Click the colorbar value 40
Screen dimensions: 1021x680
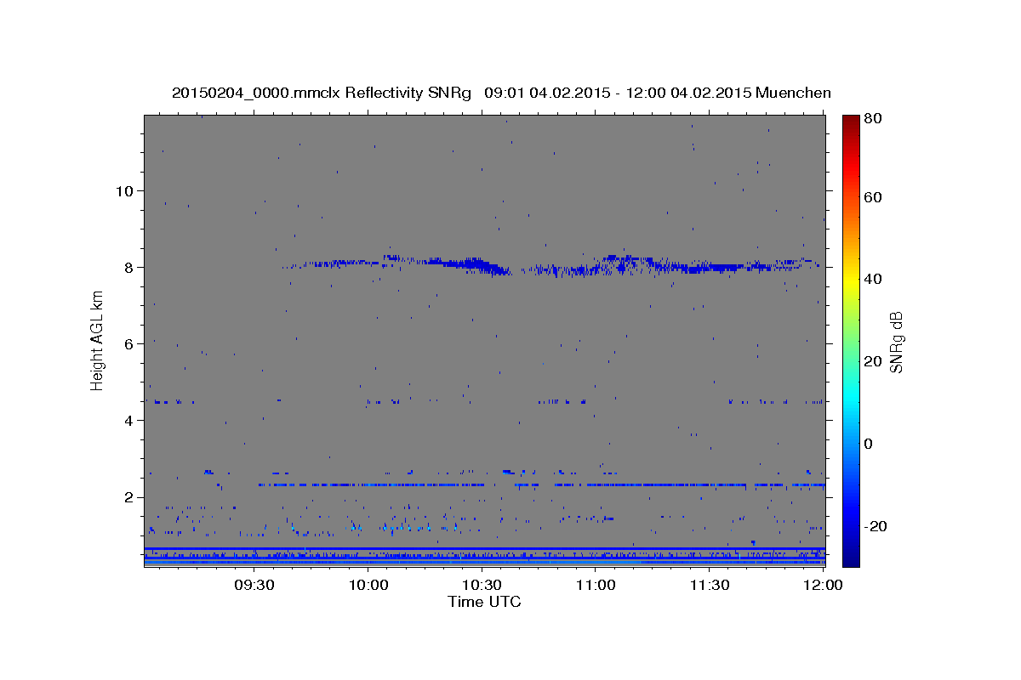(x=873, y=279)
